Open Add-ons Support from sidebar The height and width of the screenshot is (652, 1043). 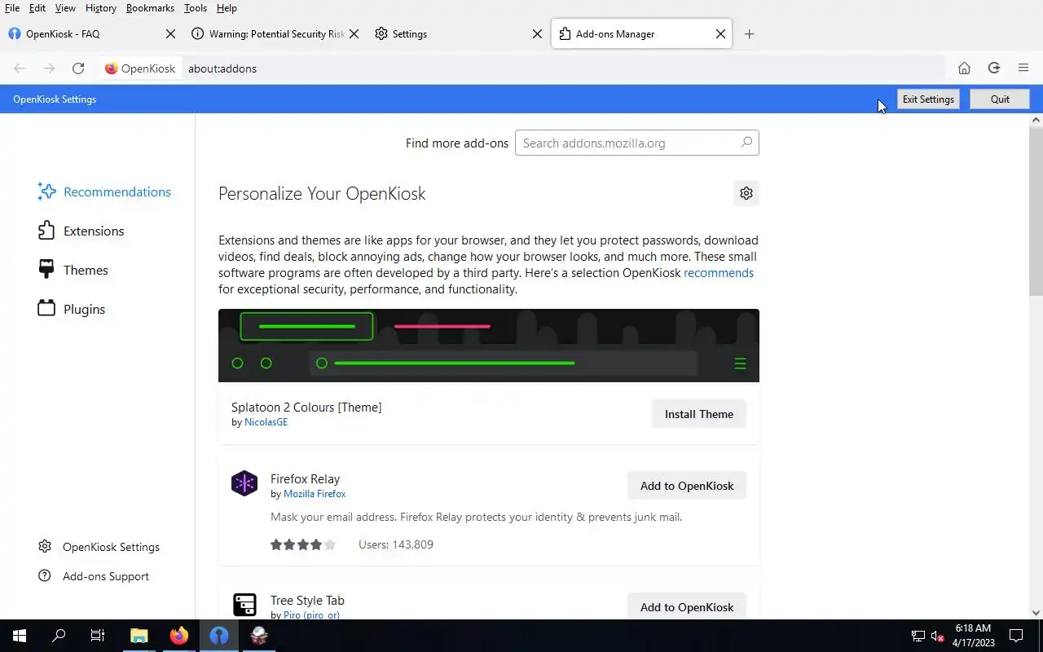pyautogui.click(x=94, y=576)
